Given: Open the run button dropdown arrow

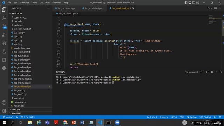Looking at the screenshot, I should tap(211, 8).
